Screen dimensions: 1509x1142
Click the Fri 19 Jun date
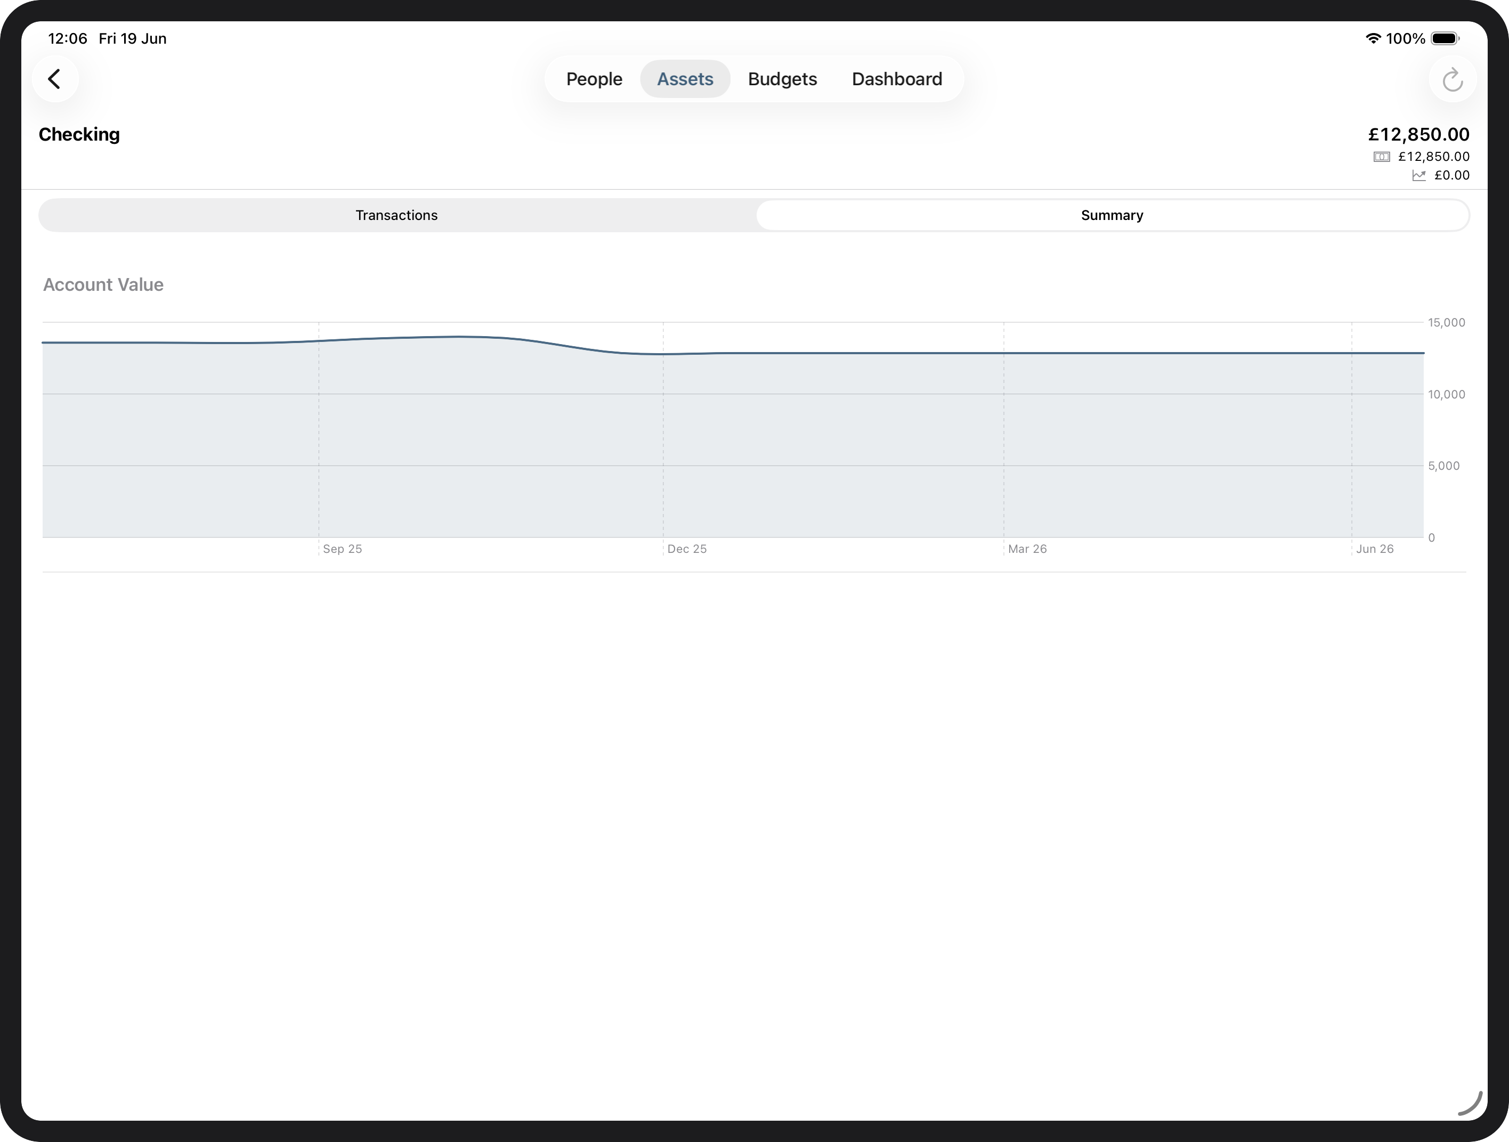pyautogui.click(x=132, y=38)
